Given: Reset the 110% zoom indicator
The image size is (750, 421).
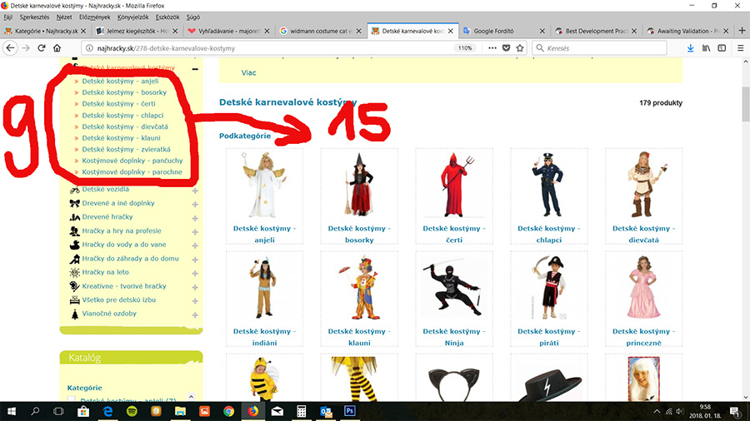Looking at the screenshot, I should 465,48.
